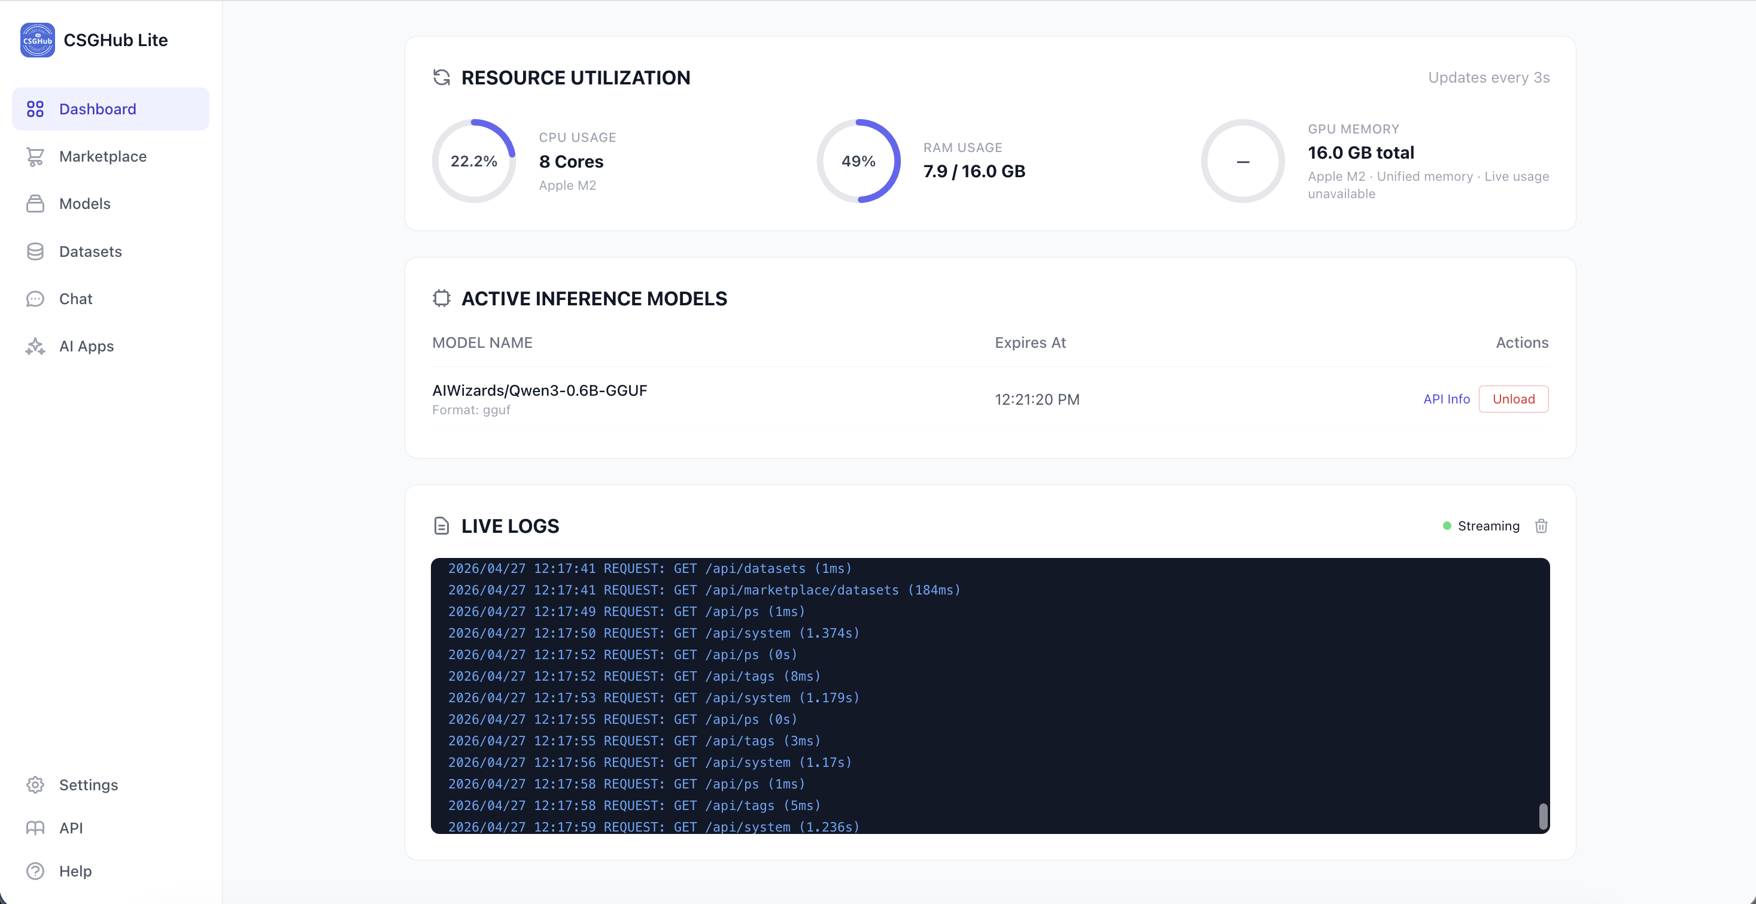Click the RAM usage 49% gauge
Image resolution: width=1756 pixels, height=904 pixels.
858,162
